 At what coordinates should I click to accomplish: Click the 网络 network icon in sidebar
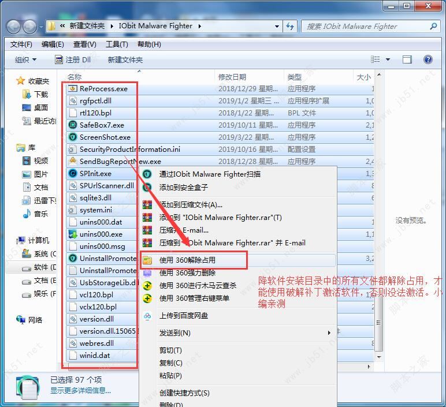point(20,320)
